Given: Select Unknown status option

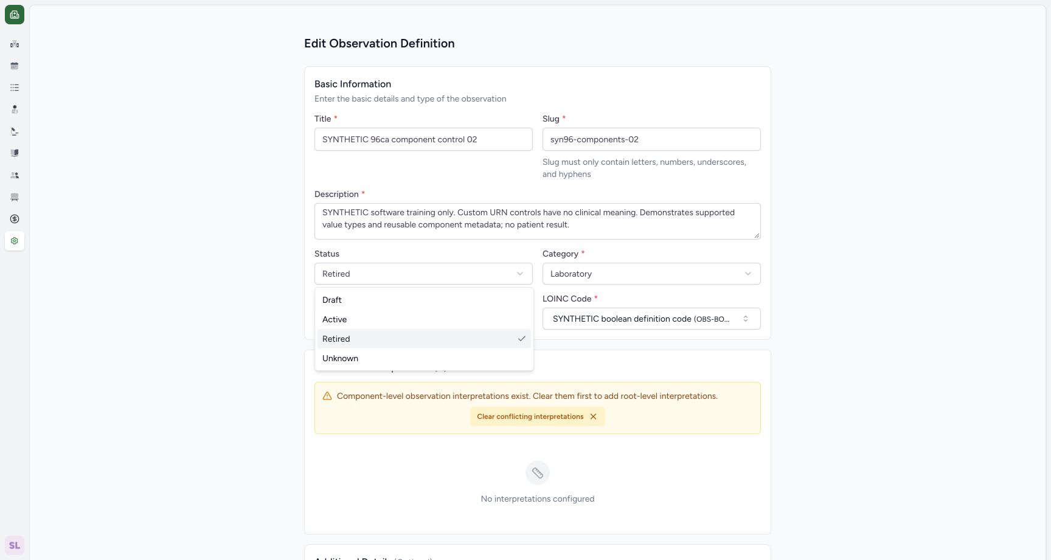Looking at the screenshot, I should 424,358.
